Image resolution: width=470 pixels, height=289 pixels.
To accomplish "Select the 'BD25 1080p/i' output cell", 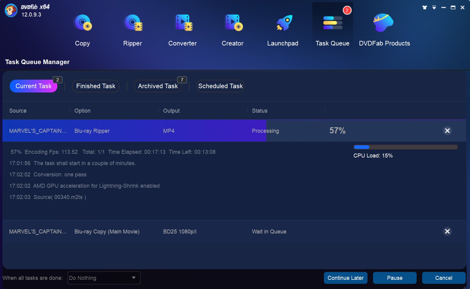I will pos(180,232).
